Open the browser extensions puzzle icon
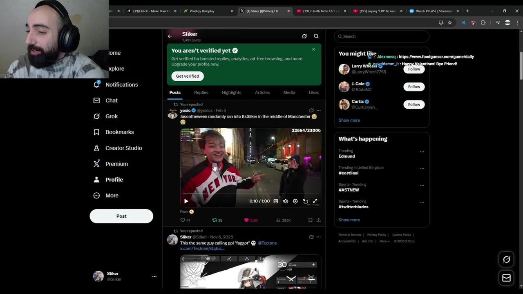The width and height of the screenshot is (523, 294). click(483, 22)
